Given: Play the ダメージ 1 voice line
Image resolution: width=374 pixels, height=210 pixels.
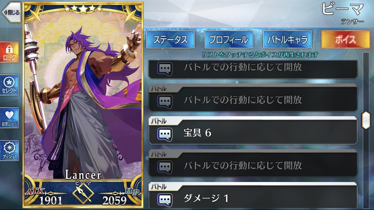Looking at the screenshot, I should (x=253, y=196).
